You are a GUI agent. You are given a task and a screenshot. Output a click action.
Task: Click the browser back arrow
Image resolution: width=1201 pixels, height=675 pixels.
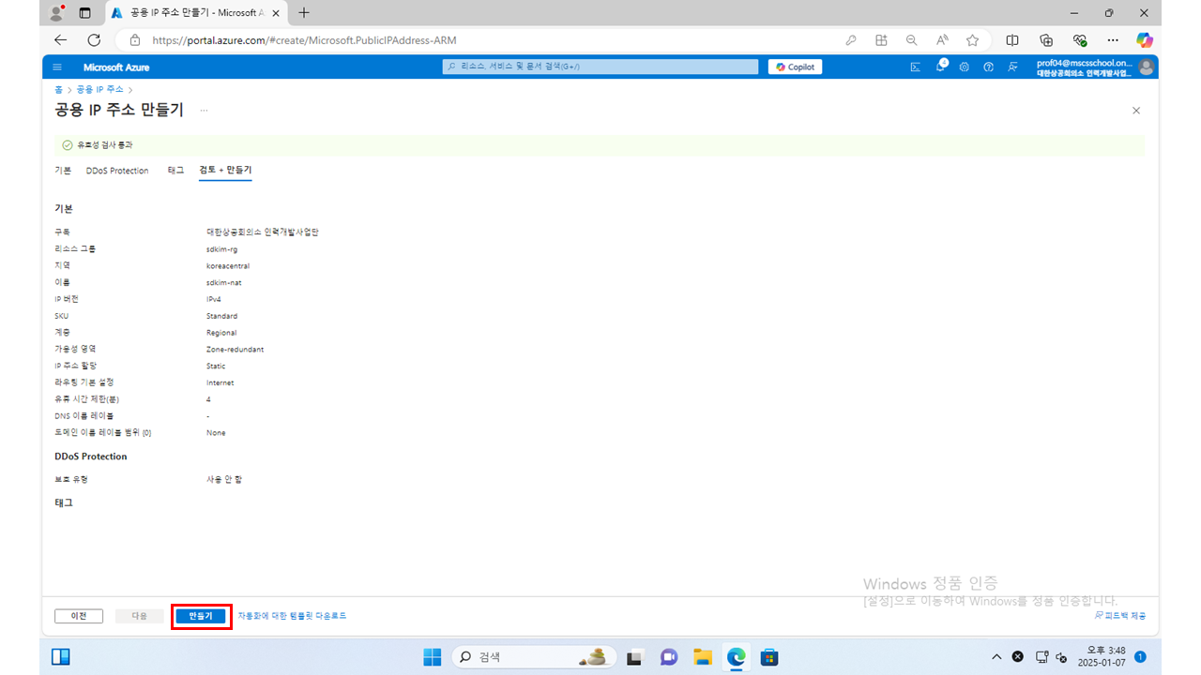pos(61,40)
